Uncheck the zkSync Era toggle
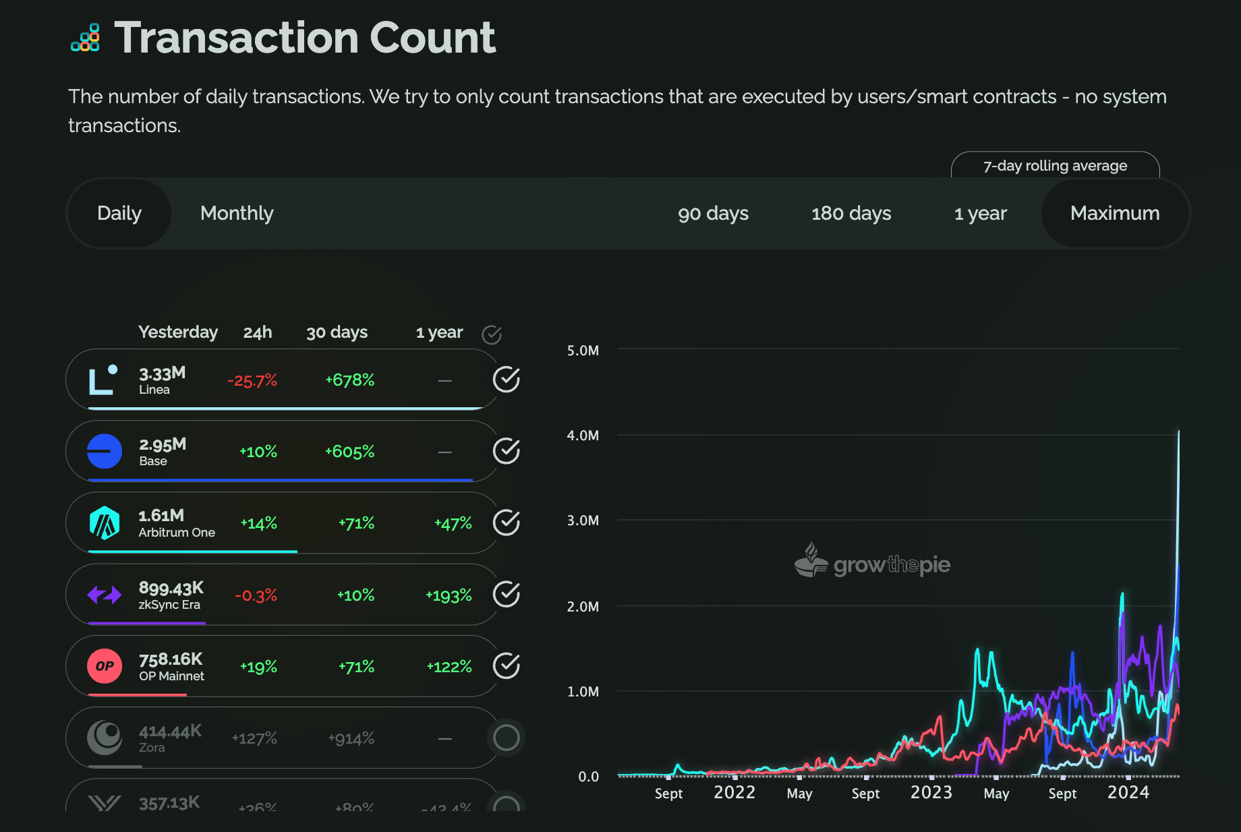Screen dimensions: 1241x832 [507, 595]
